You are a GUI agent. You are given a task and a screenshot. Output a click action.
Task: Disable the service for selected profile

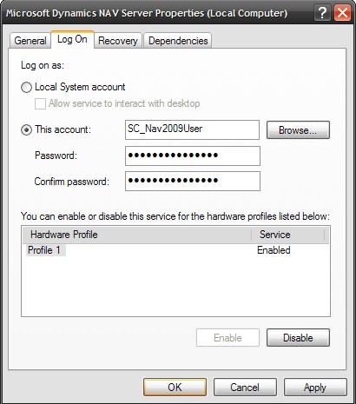[x=298, y=338]
